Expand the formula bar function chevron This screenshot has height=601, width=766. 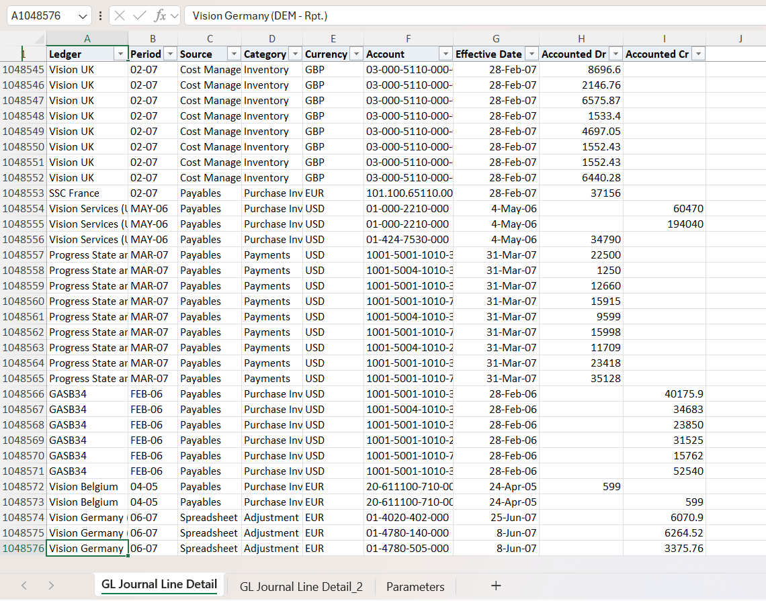click(x=175, y=16)
